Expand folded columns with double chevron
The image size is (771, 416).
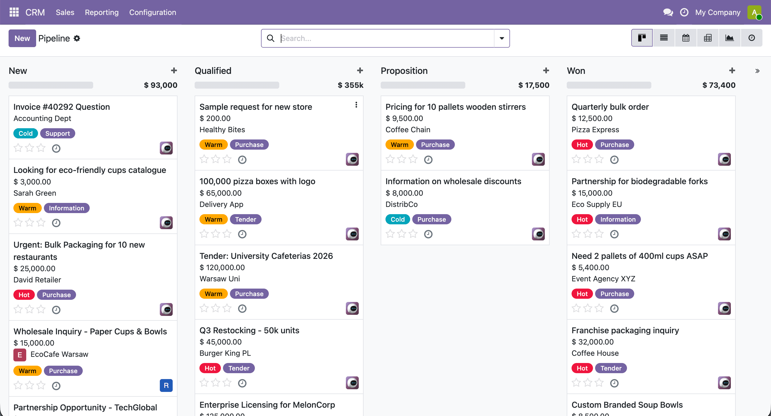[x=757, y=71]
